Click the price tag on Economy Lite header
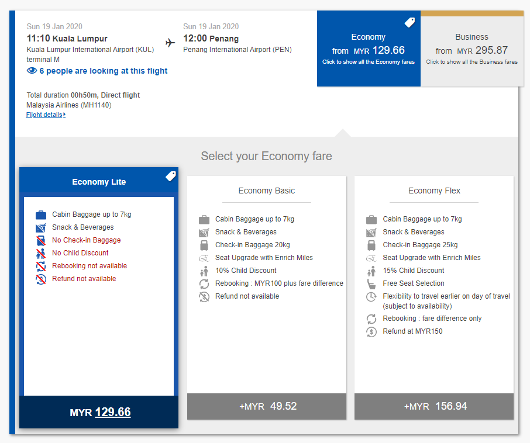This screenshot has width=530, height=443. click(170, 176)
